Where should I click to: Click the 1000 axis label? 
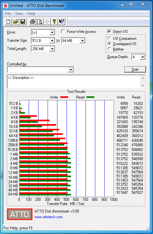[x=114, y=200]
